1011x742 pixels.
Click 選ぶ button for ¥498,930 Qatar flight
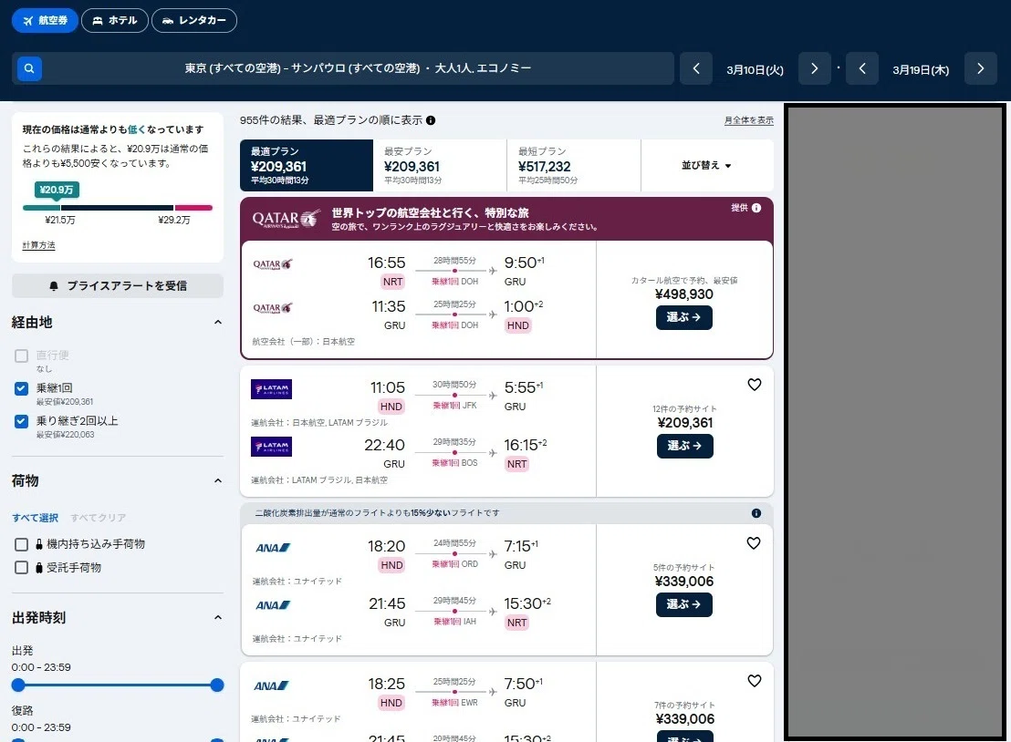click(x=684, y=317)
